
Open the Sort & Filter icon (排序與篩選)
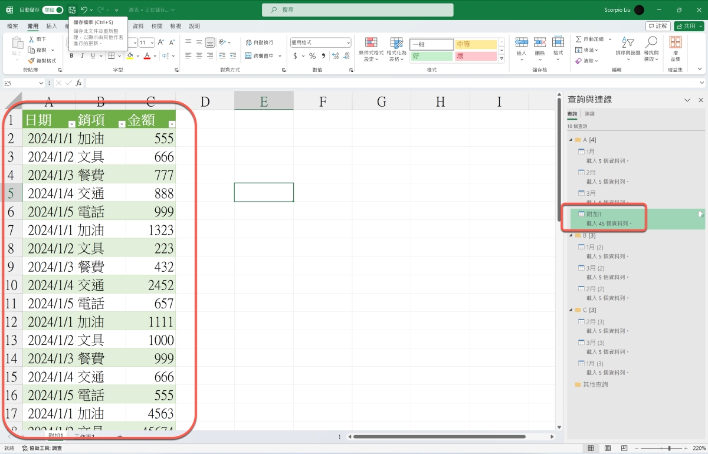click(628, 48)
